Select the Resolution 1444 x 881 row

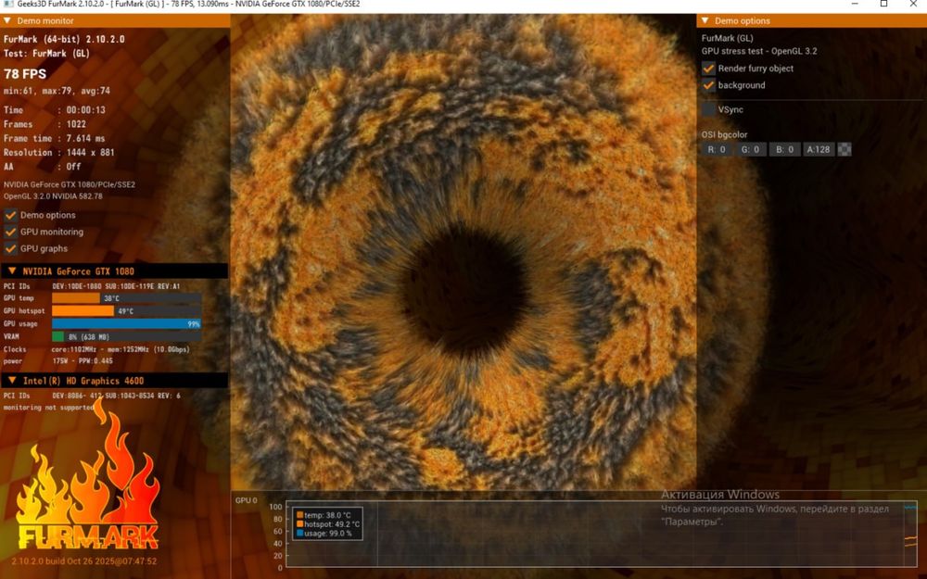(59, 153)
